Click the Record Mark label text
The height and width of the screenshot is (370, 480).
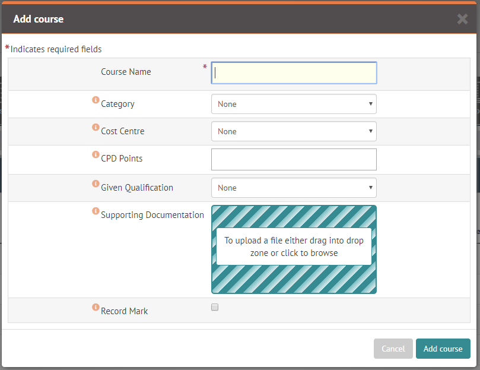pyautogui.click(x=125, y=311)
